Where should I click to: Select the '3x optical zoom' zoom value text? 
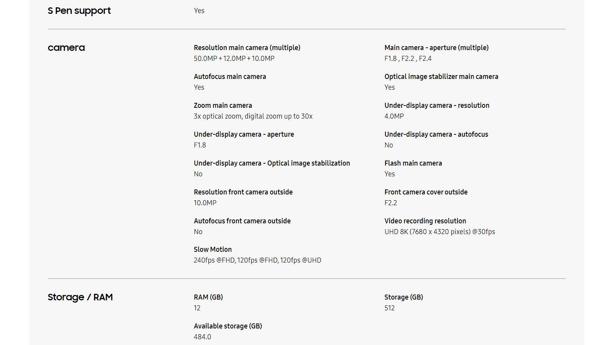[x=218, y=116]
